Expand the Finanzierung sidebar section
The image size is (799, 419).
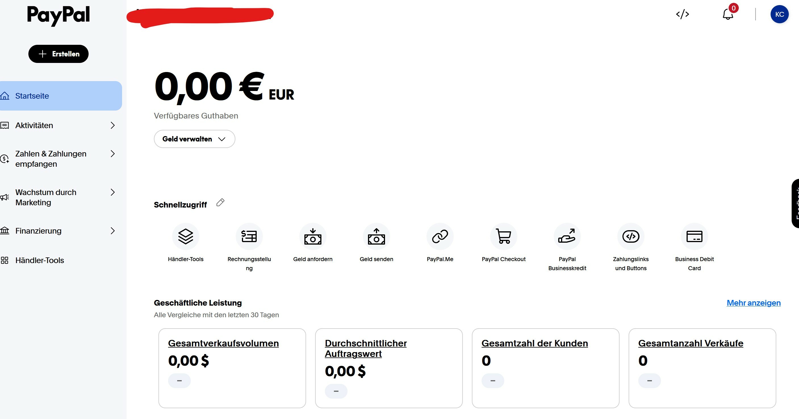58,231
